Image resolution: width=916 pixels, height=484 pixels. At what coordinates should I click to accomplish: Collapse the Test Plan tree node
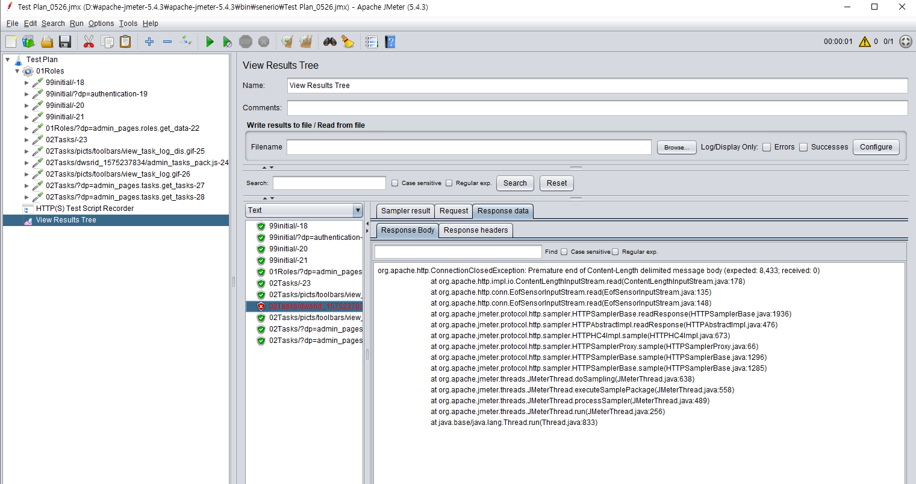point(7,60)
